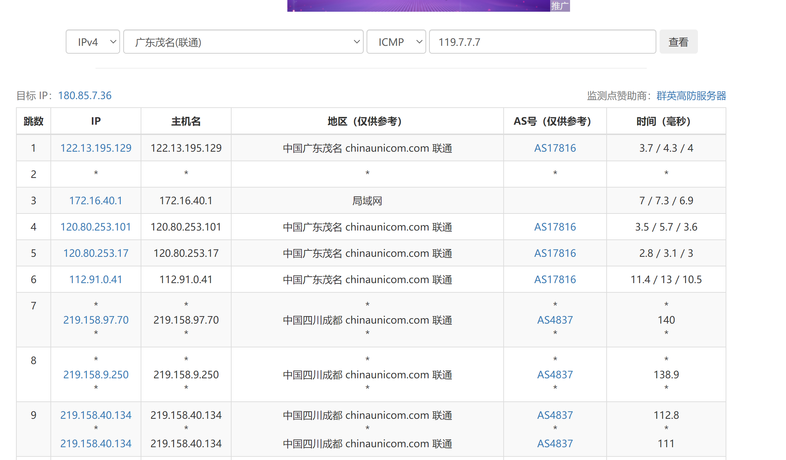Select hostname cell 122.13.195.129

(186, 148)
